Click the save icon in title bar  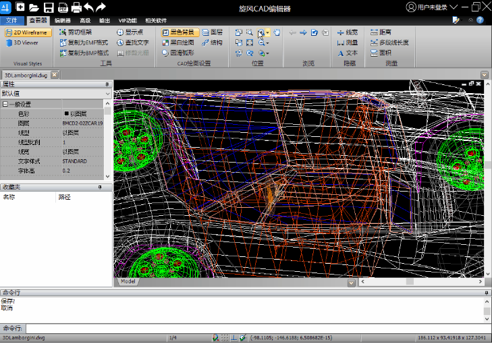[x=49, y=7]
